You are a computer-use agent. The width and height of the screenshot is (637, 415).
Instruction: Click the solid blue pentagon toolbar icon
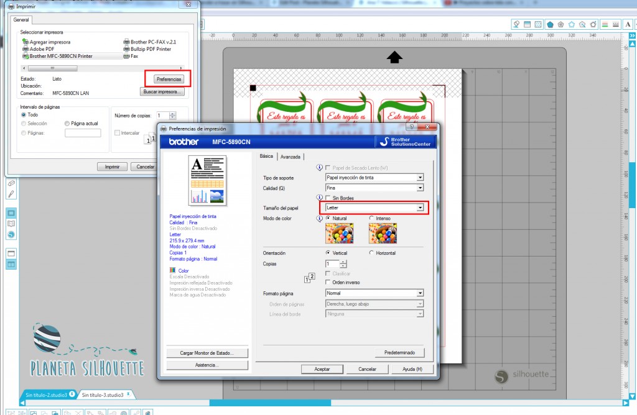click(x=550, y=24)
